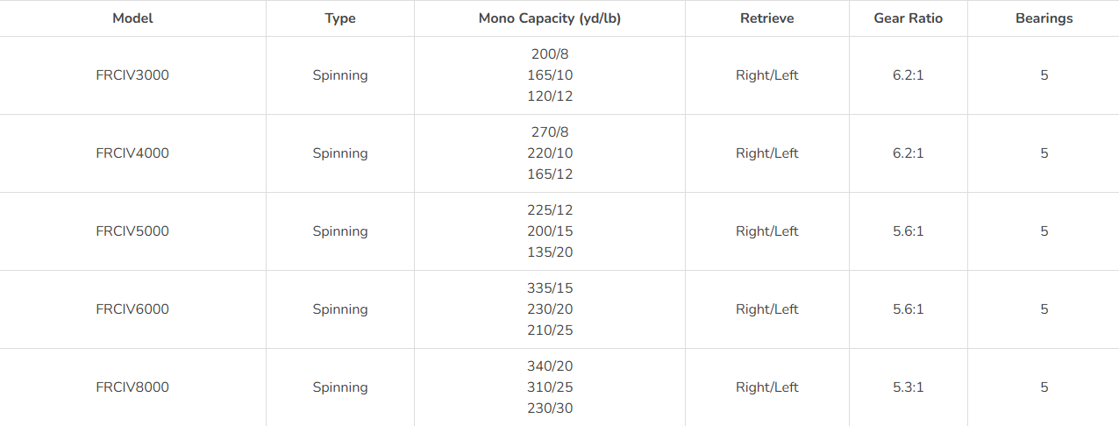Select the 5.3:1 gear ratio cell
The height and width of the screenshot is (426, 1119).
tap(909, 387)
